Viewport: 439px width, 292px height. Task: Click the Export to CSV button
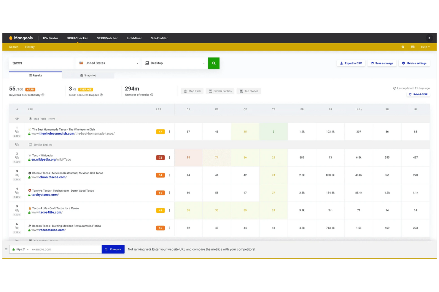[x=351, y=63]
